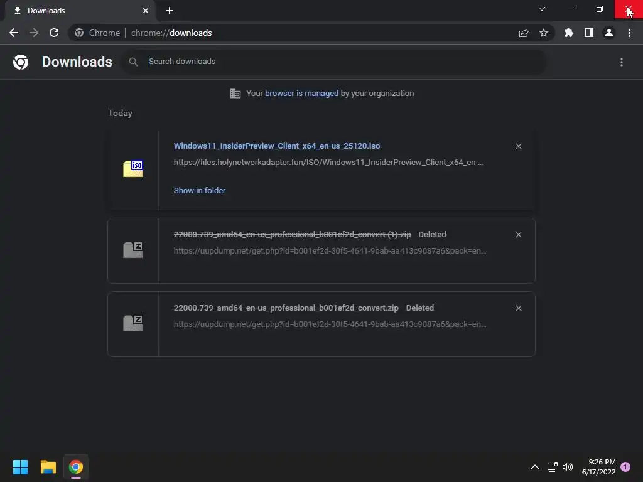The width and height of the screenshot is (643, 482).
Task: Open Windows11_InsiderPreview ISO file link
Action: 277,146
